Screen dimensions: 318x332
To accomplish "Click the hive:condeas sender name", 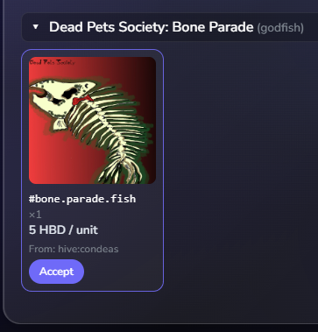I will click(88, 249).
